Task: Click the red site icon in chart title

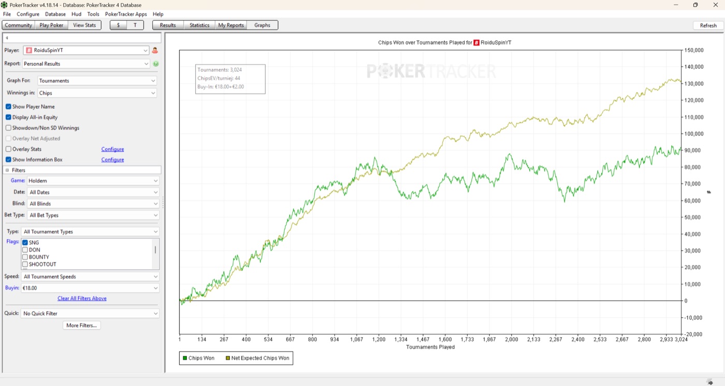Action: [x=476, y=43]
